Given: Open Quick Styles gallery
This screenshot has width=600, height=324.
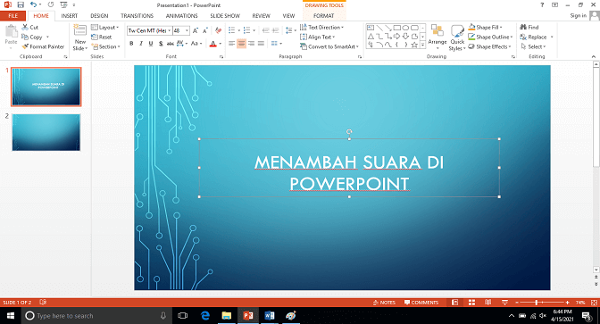Looking at the screenshot, I should [457, 37].
